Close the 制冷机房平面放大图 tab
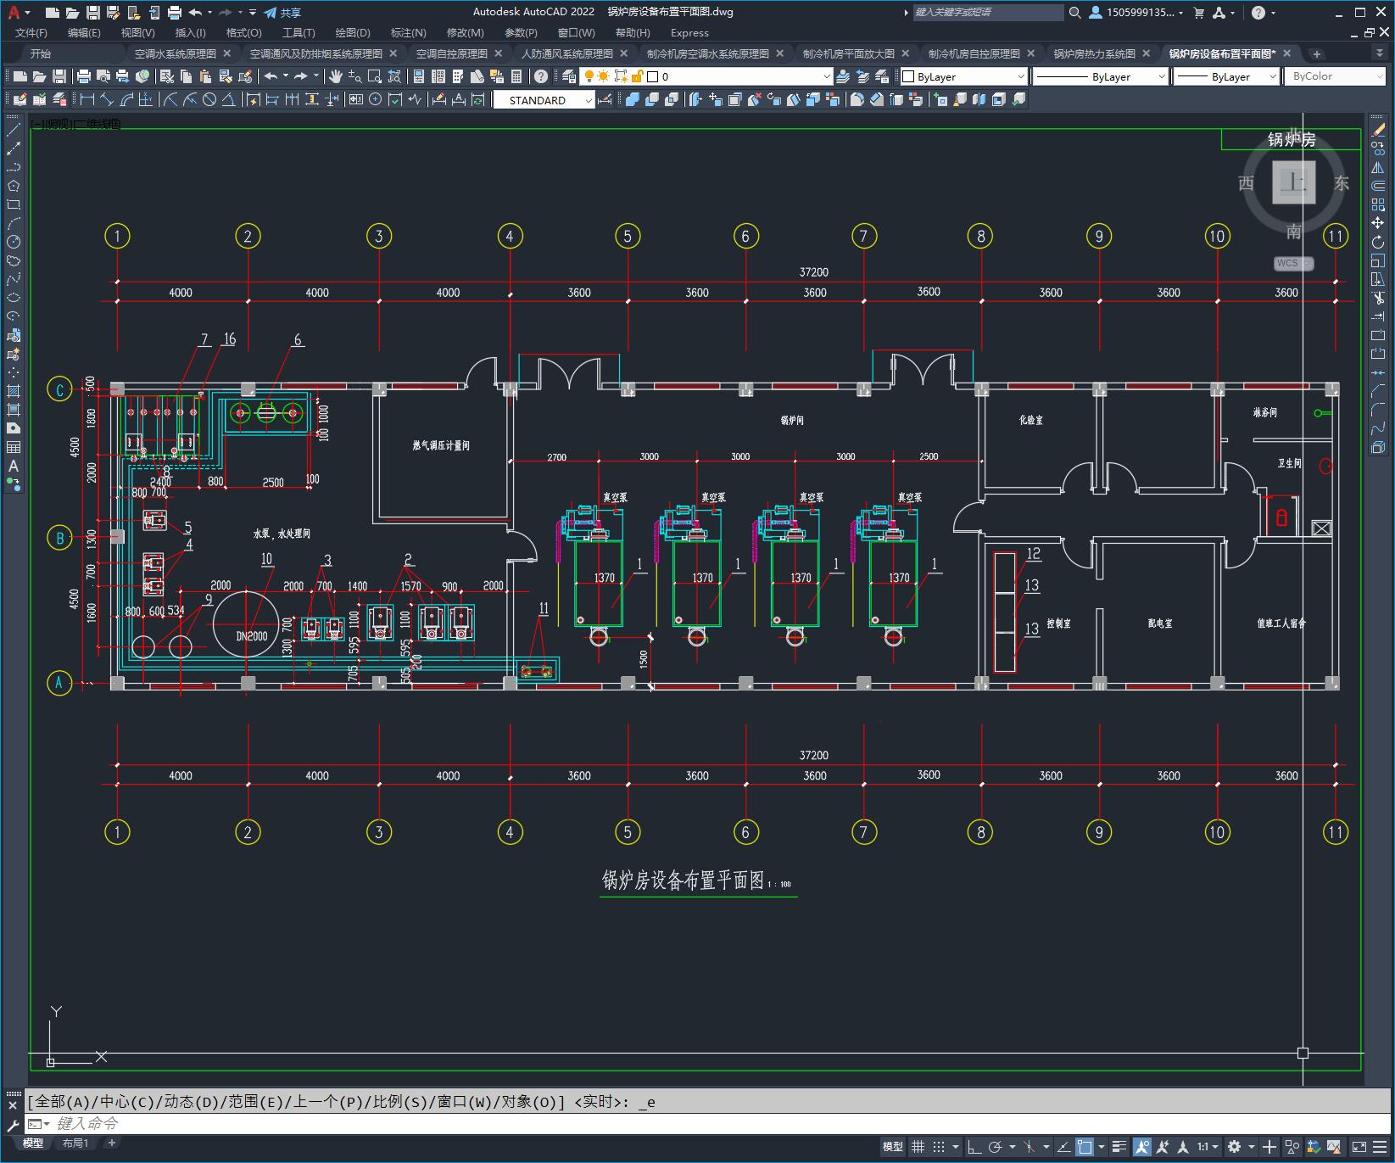The width and height of the screenshot is (1395, 1163). coord(906,53)
